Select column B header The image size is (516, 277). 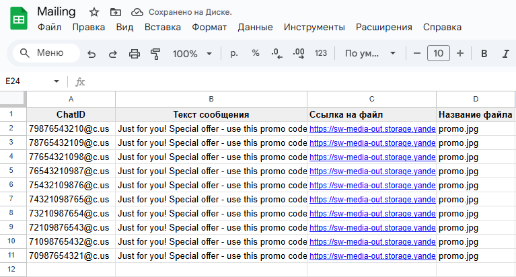click(x=211, y=100)
